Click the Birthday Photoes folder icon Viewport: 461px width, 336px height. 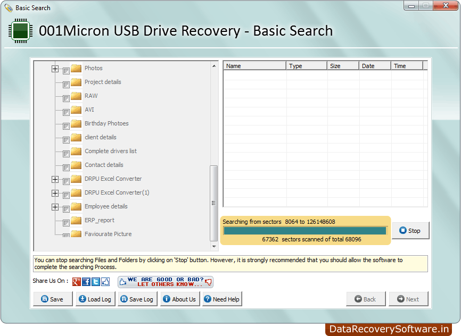click(76, 123)
